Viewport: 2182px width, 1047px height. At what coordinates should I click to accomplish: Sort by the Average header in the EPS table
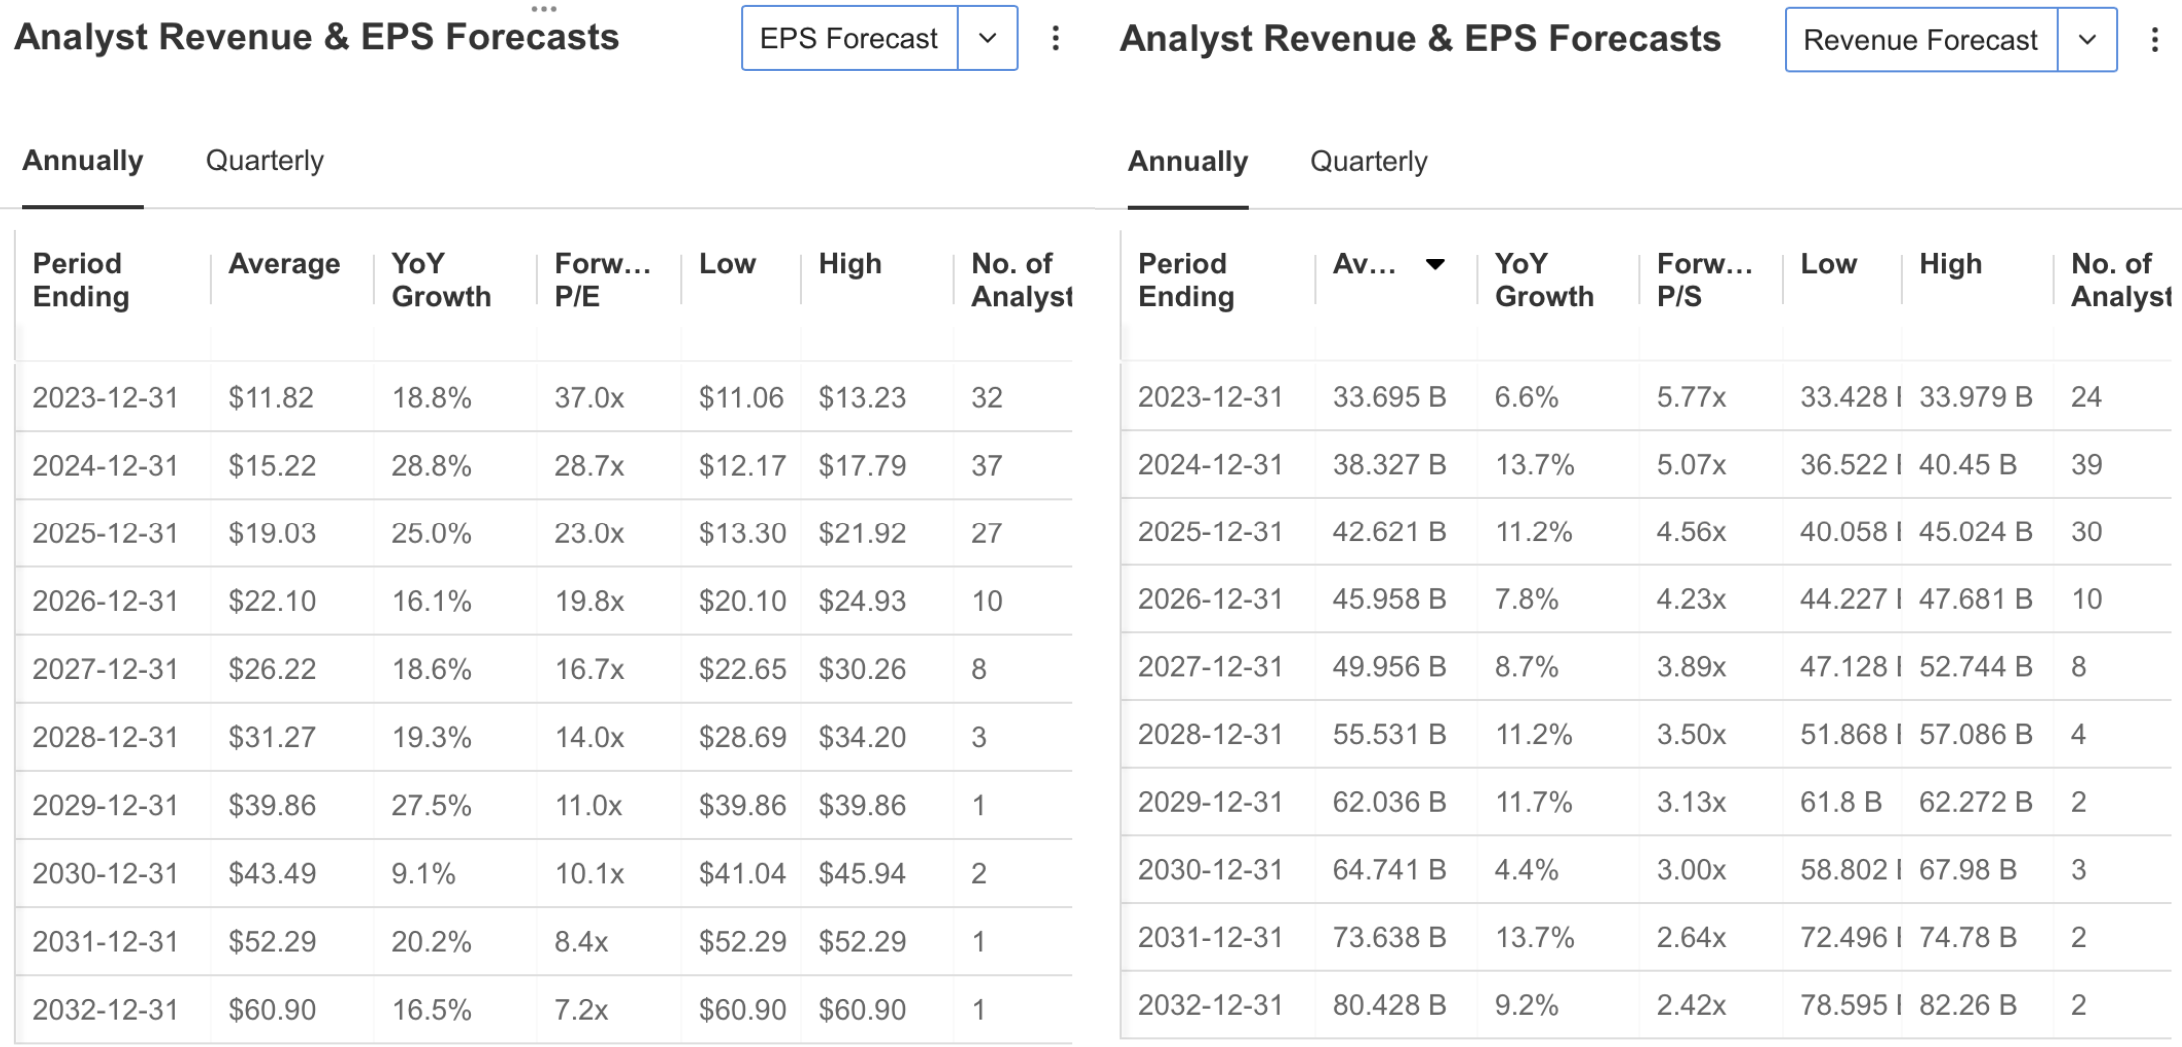(x=284, y=264)
